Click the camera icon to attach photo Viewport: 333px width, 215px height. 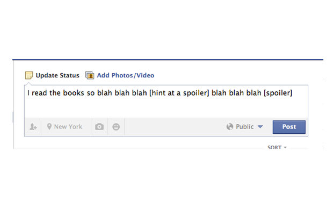click(x=99, y=127)
